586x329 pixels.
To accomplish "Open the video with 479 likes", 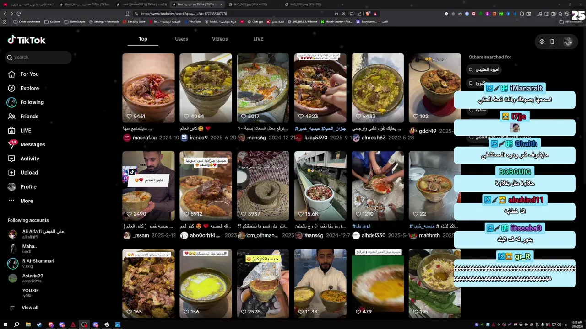I will pyautogui.click(x=378, y=284).
